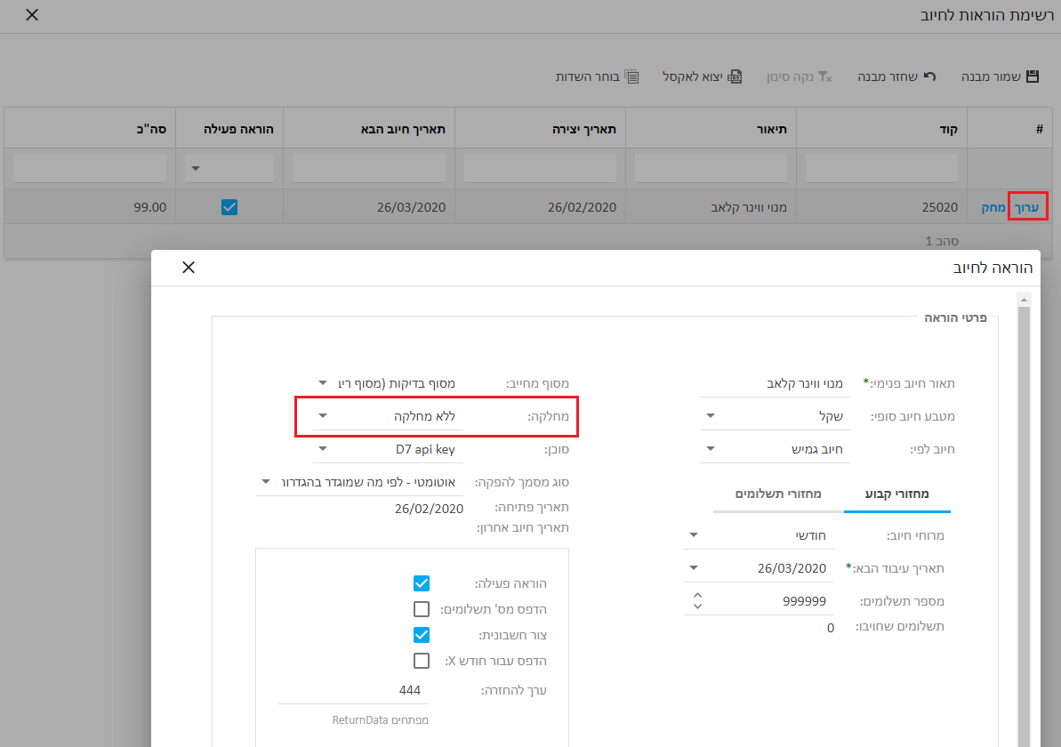This screenshot has width=1061, height=747.
Task: Click the יצוא לאקסל button label
Action: 692,76
